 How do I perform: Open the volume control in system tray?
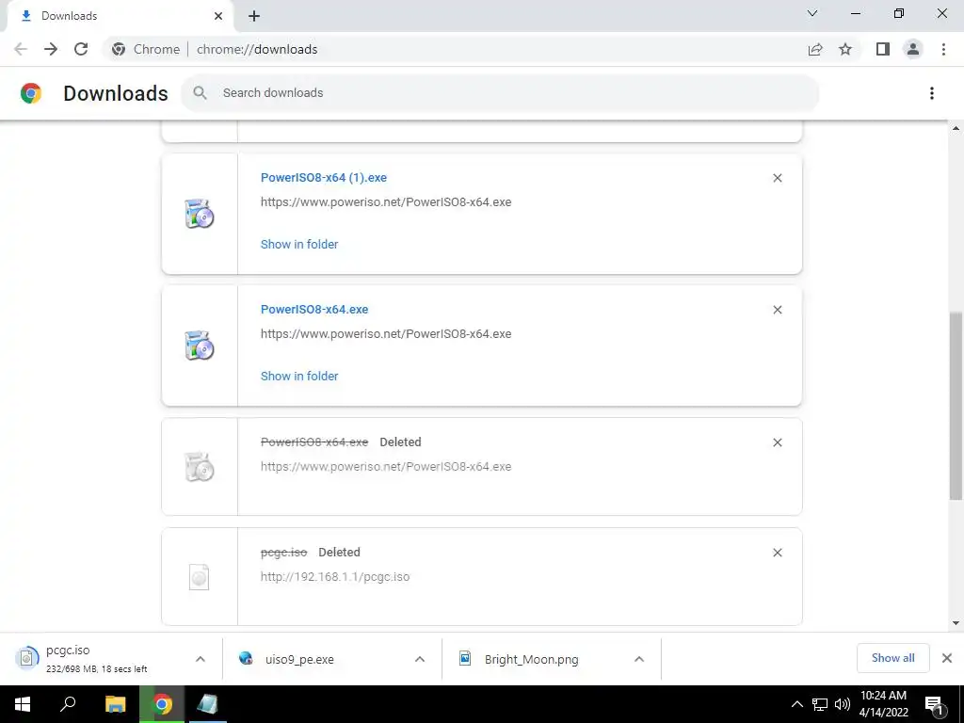pyautogui.click(x=843, y=704)
